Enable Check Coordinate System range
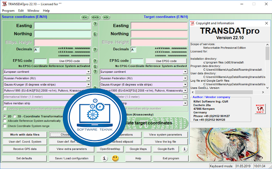This screenshot has width=272, height=169. [x=5, y=126]
